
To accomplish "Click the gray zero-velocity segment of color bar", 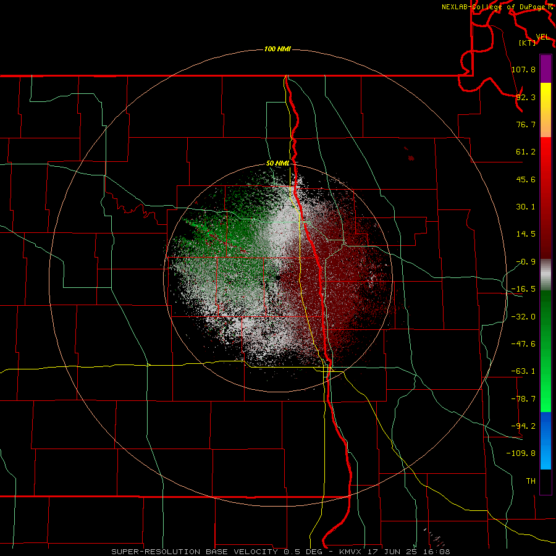I will point(545,274).
